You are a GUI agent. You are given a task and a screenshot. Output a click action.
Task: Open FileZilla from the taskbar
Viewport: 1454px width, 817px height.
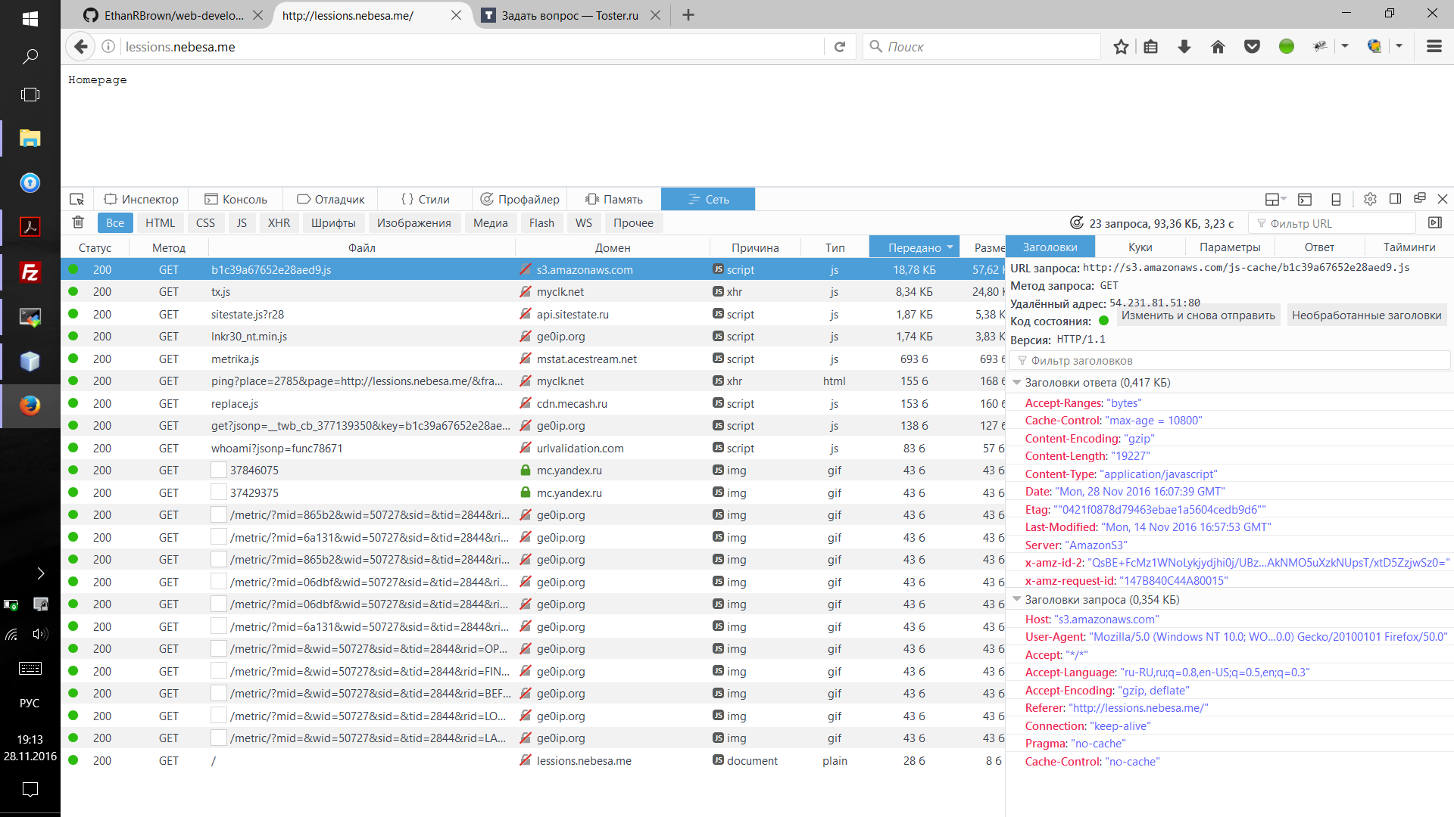(30, 272)
